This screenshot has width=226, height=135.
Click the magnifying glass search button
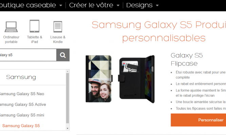63,55
